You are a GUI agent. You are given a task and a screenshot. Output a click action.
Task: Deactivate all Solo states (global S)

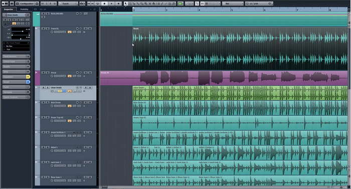(46, 3)
